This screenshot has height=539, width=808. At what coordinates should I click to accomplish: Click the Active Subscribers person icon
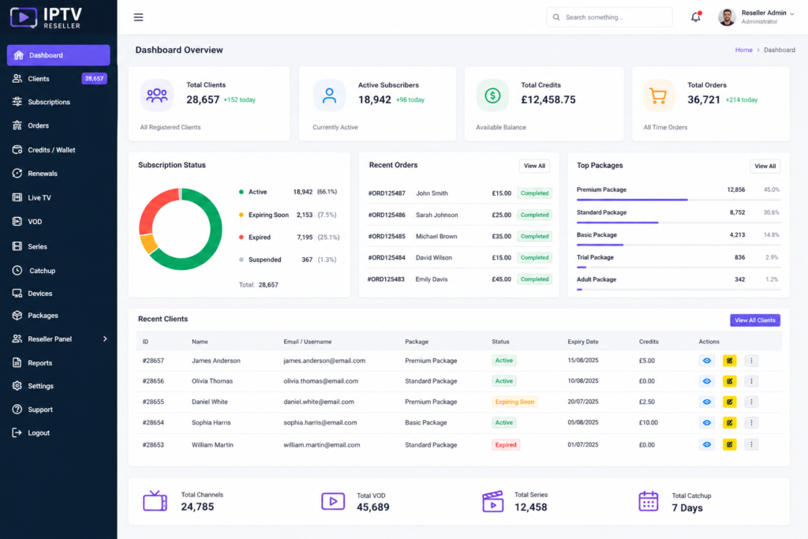(x=329, y=95)
